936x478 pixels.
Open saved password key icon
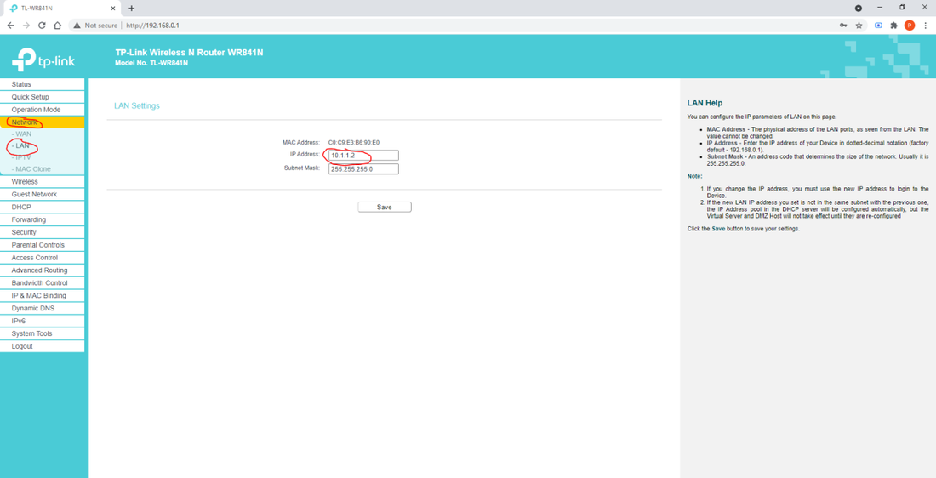(843, 26)
